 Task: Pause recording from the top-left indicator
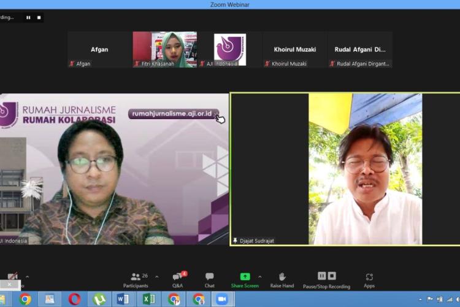pyautogui.click(x=28, y=18)
